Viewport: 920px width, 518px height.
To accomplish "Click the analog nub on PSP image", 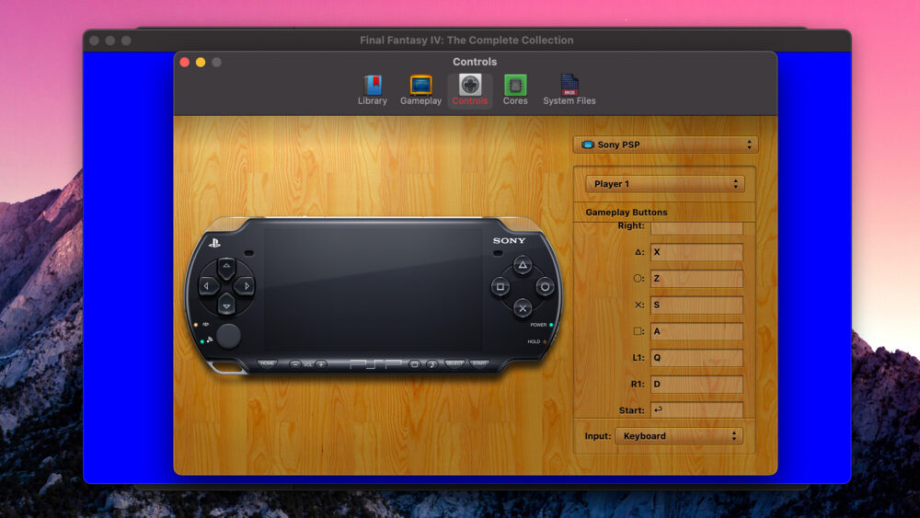I will click(x=228, y=336).
